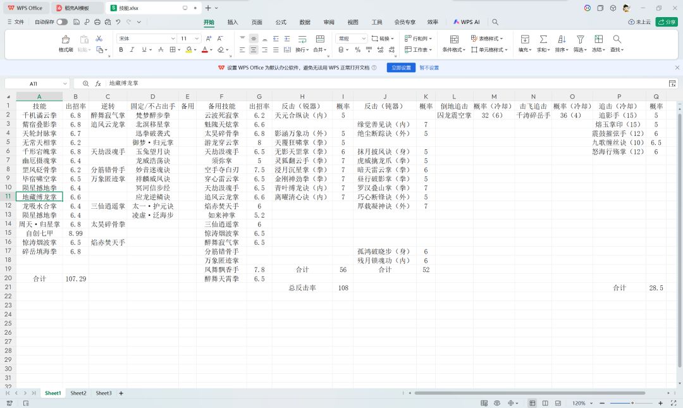Click the 暂不设置 link

click(x=429, y=68)
